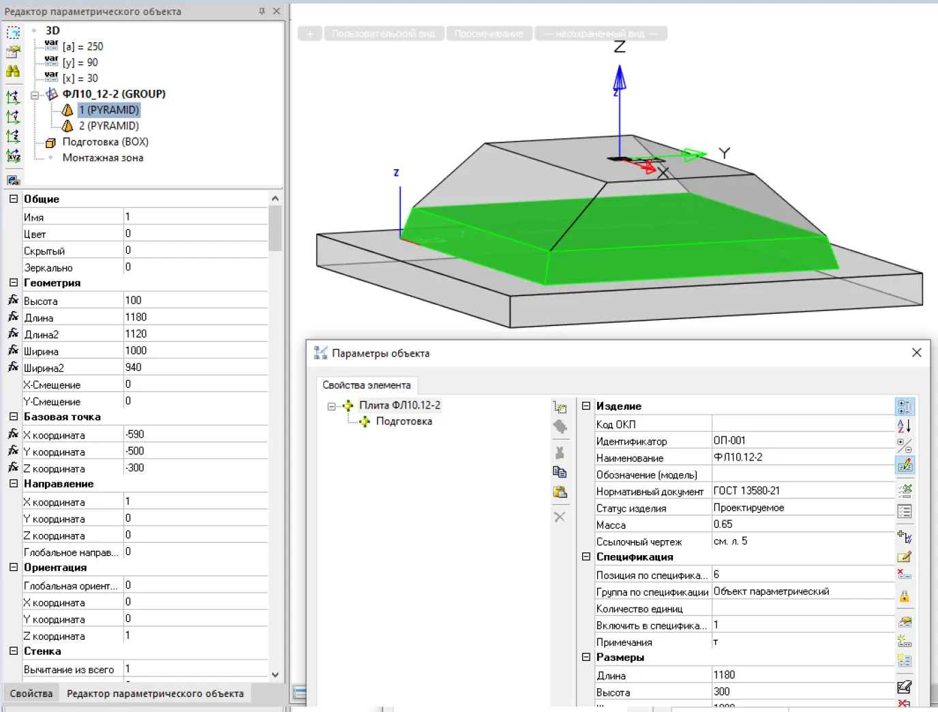
Task: Click the copy icon beside element tree
Action: click(560, 472)
